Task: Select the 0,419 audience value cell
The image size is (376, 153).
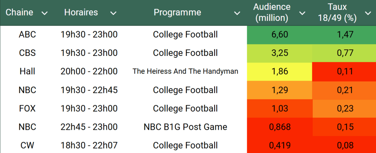Action: pyautogui.click(x=279, y=145)
